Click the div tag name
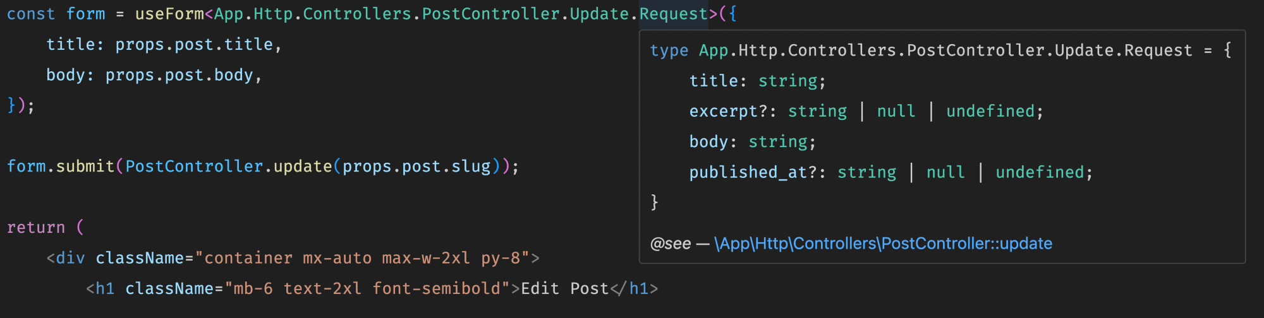This screenshot has height=318, width=1264. tap(70, 258)
